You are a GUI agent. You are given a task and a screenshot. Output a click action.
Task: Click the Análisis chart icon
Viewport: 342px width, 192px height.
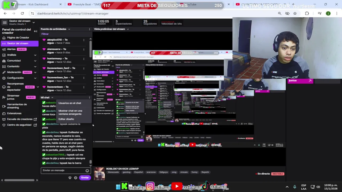click(x=4, y=55)
